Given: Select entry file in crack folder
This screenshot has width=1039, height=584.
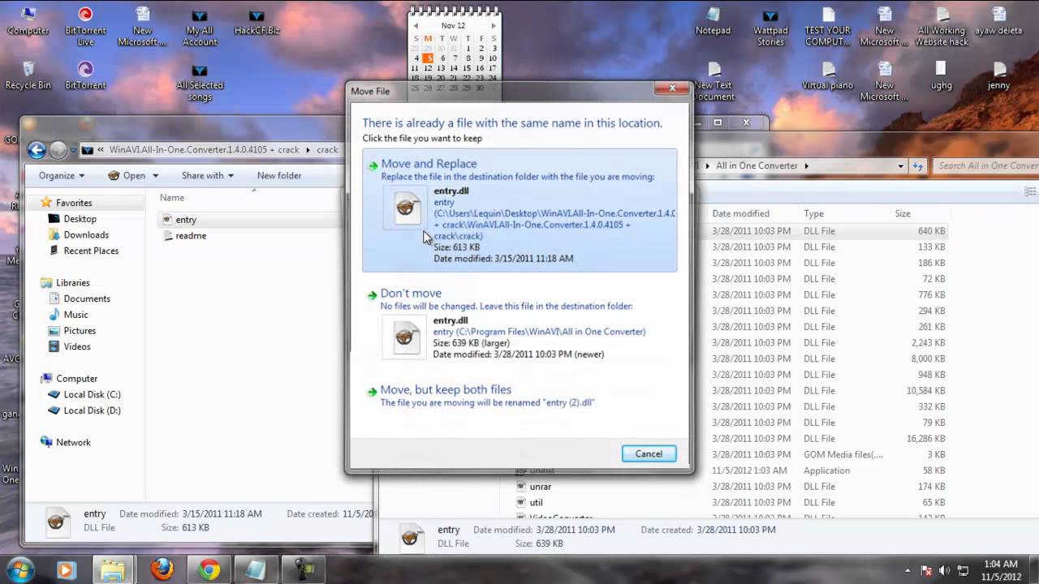Looking at the screenshot, I should pyautogui.click(x=185, y=220).
